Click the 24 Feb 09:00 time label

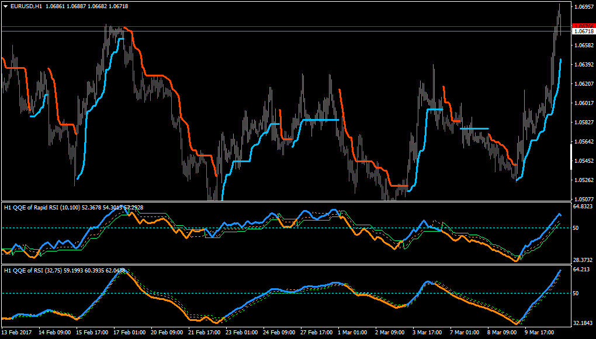click(279, 332)
